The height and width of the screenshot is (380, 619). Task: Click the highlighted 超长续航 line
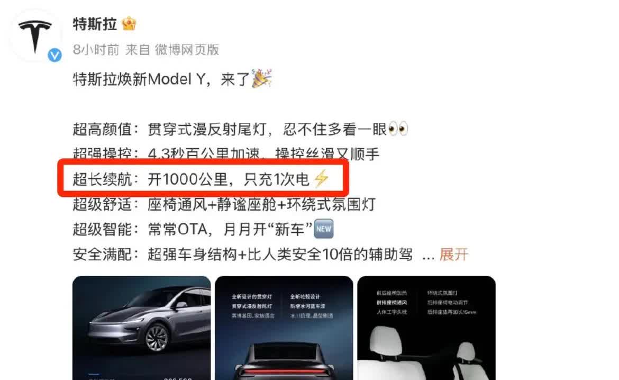(201, 179)
